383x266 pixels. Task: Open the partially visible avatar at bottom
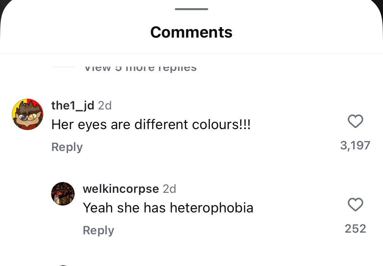point(63,265)
